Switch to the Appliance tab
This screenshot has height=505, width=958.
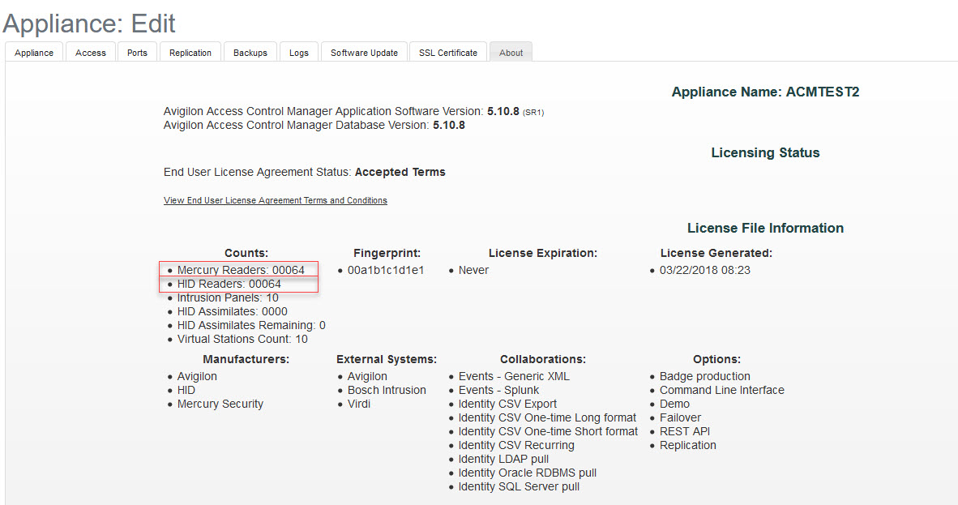click(x=33, y=52)
